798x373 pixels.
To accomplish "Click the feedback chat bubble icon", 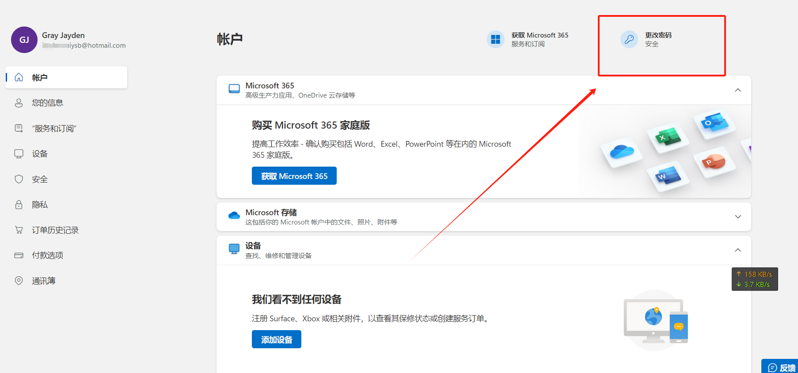I will point(772,368).
